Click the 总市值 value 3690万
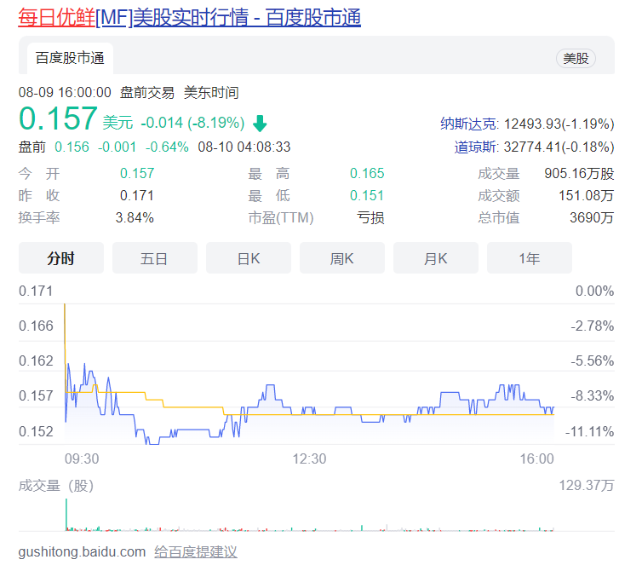 point(592,217)
